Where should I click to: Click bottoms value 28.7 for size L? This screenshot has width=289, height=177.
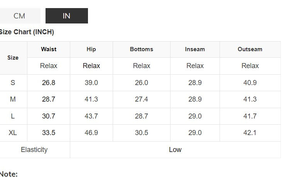point(142,116)
